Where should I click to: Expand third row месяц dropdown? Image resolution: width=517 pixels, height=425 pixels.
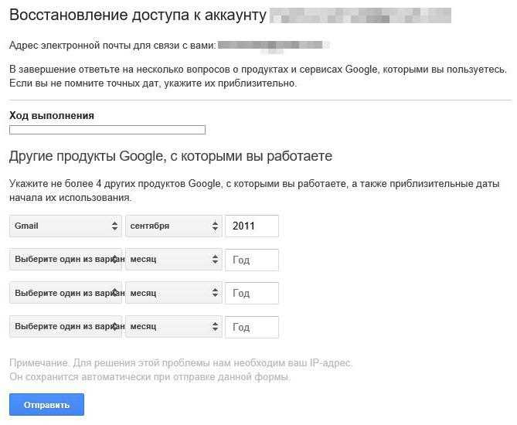point(174,294)
